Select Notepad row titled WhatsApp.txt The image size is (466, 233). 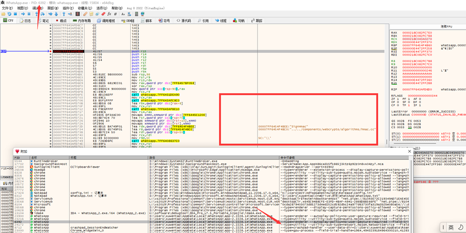pyautogui.click(x=212, y=196)
